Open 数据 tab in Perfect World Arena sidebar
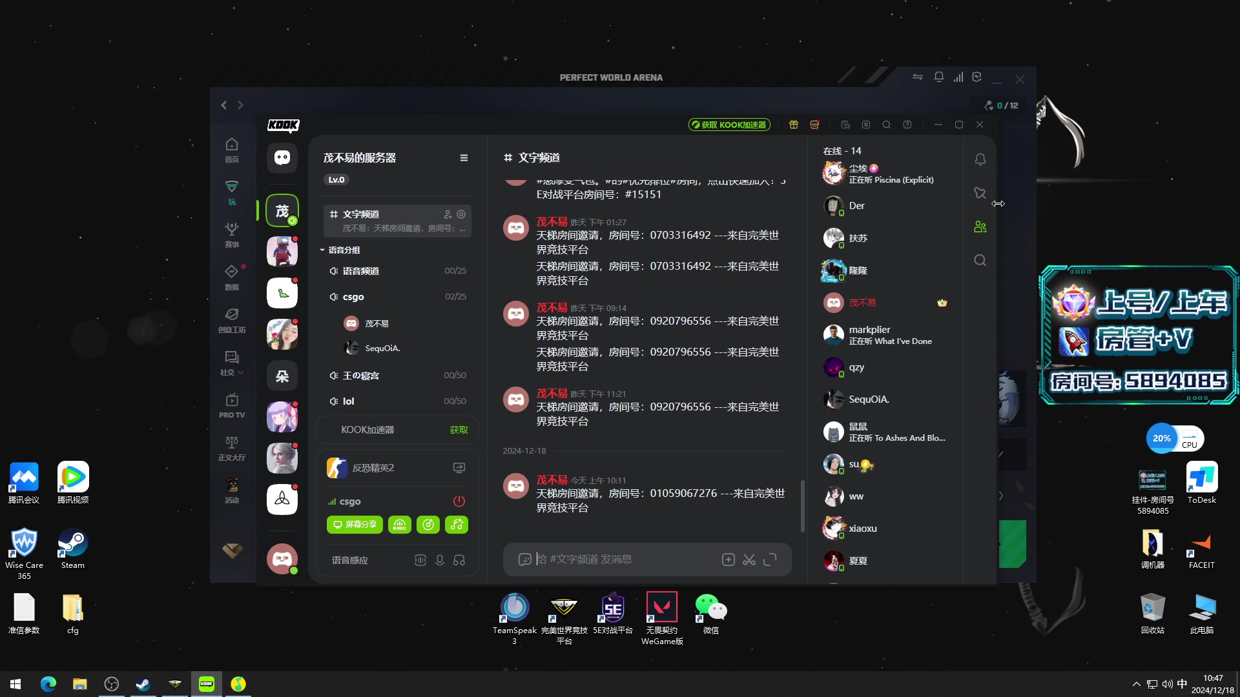The image size is (1240, 697). click(232, 278)
